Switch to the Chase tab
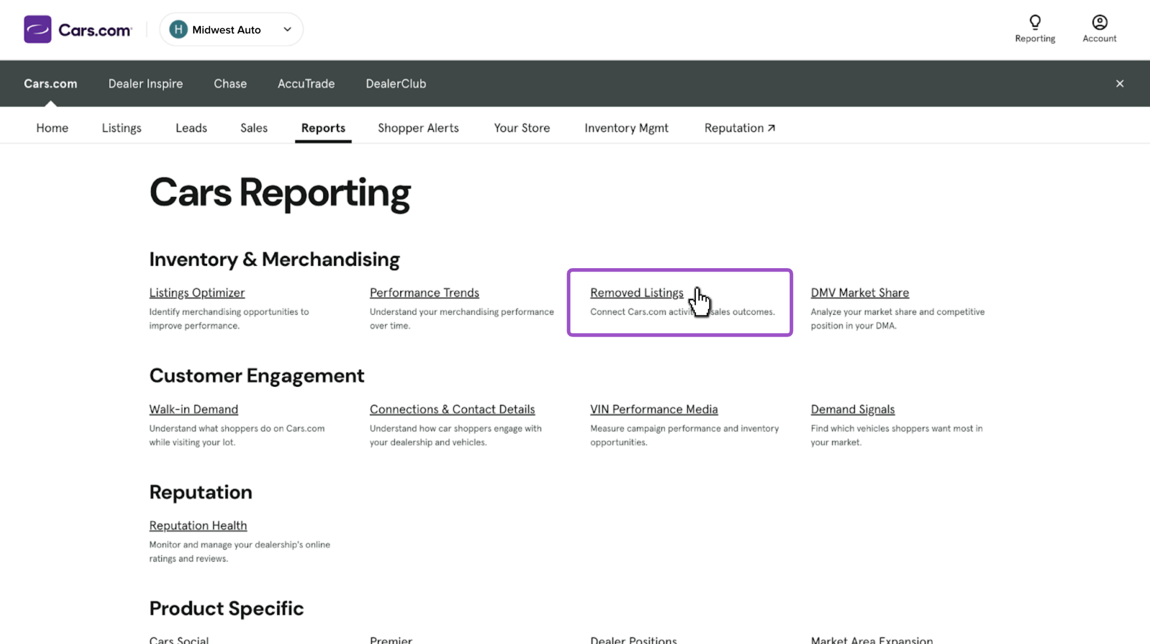1150x644 pixels. 230,84
